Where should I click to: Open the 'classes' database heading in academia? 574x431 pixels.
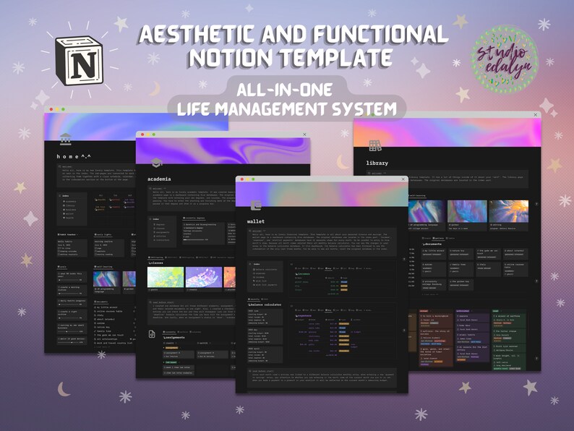pos(156,263)
